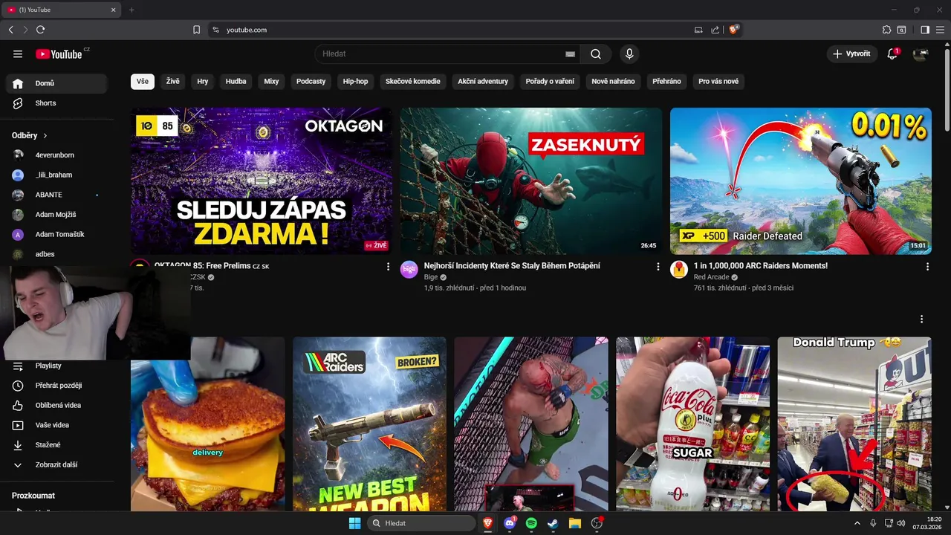Open Domů in the sidebar
The image size is (951, 535).
click(56, 83)
